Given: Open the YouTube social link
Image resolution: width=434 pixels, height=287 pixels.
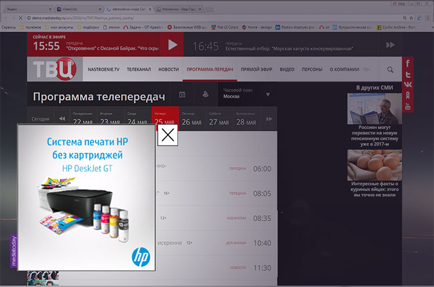Looking at the screenshot, I should coord(408,106).
